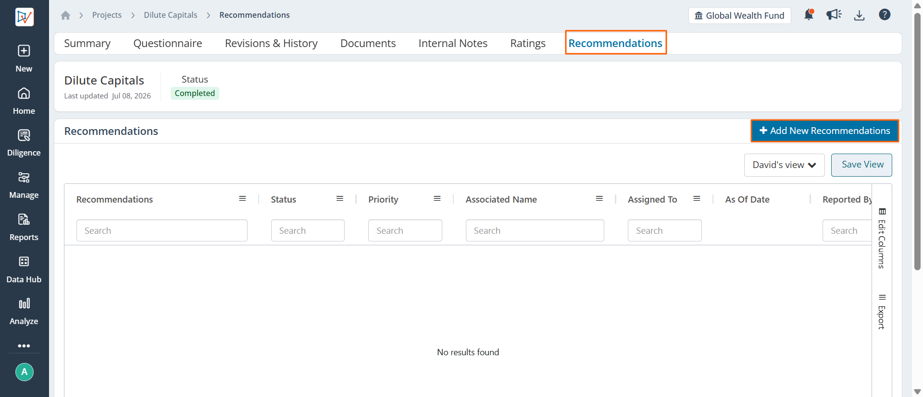
Task: Open the Internal Notes tab
Action: pos(453,43)
